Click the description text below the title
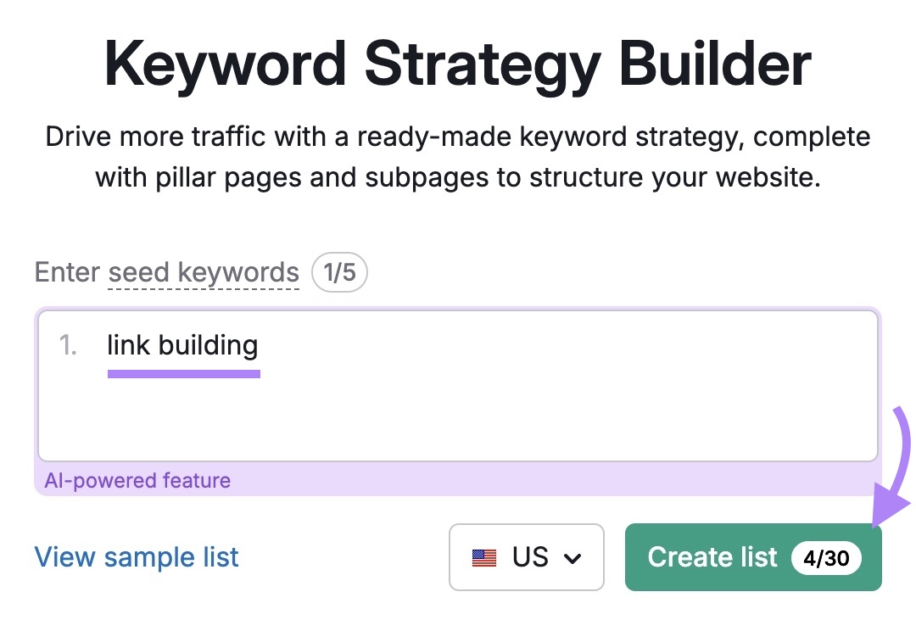The width and height of the screenshot is (916, 631). click(458, 156)
